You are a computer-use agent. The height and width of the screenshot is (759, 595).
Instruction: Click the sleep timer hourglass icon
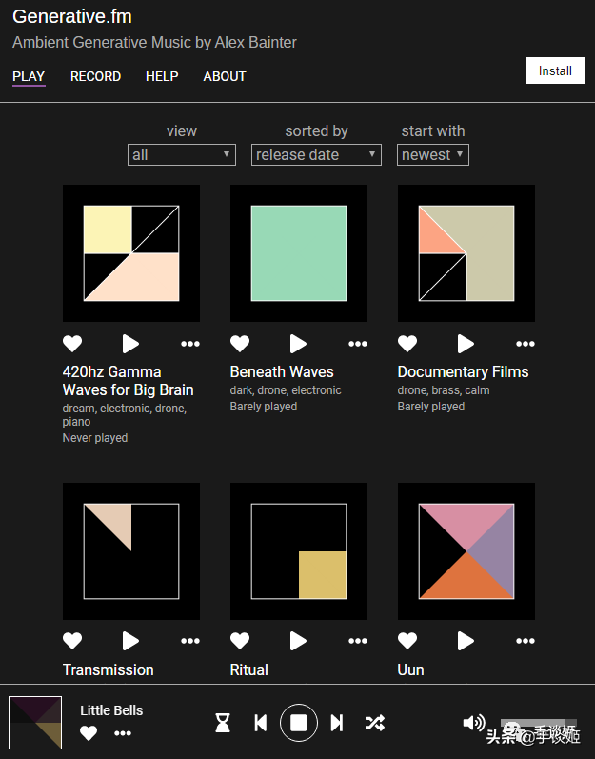tap(223, 723)
